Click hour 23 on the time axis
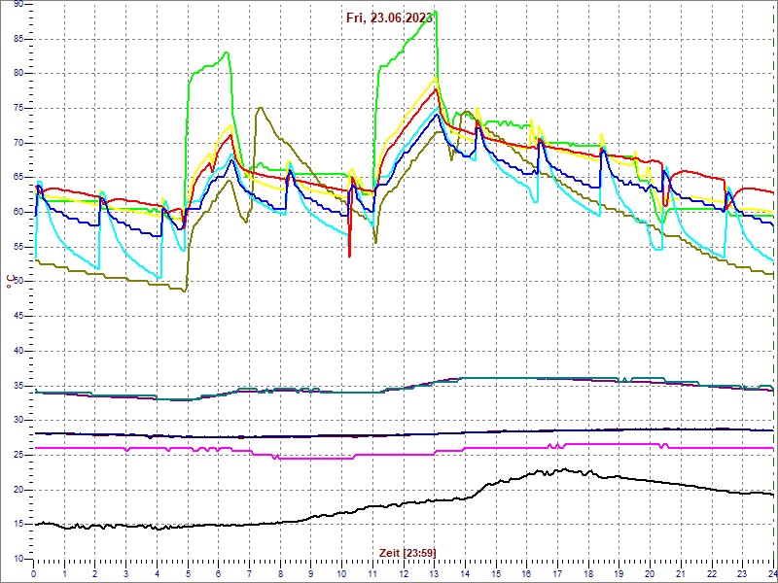This screenshot has height=583, width=778. tap(742, 573)
